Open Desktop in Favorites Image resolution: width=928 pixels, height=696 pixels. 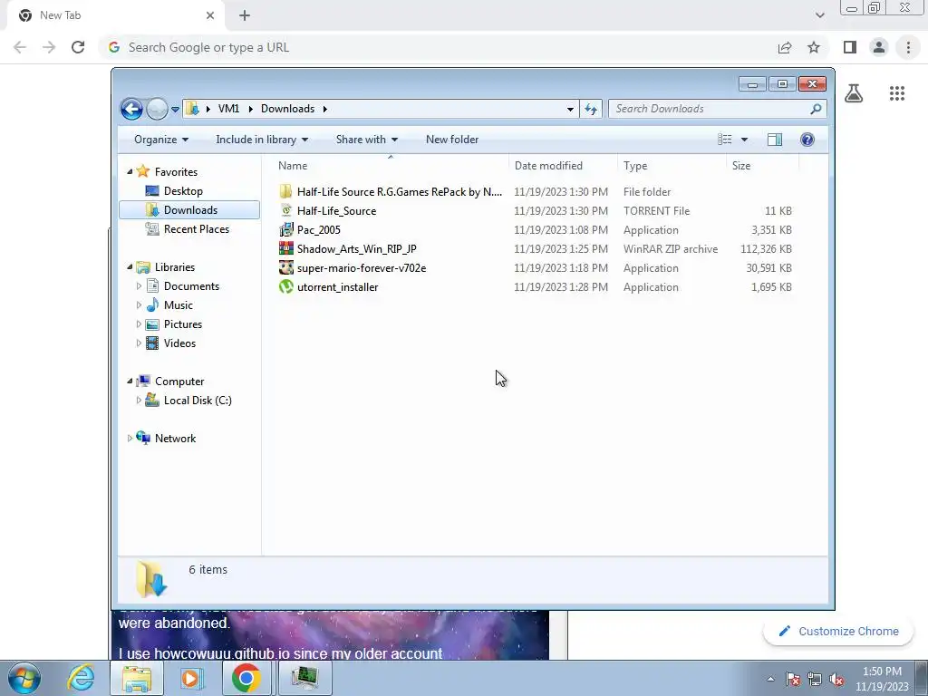click(183, 191)
